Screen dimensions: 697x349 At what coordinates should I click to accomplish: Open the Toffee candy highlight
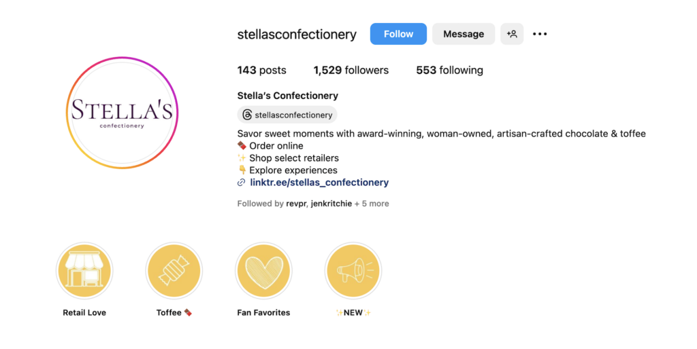click(174, 272)
